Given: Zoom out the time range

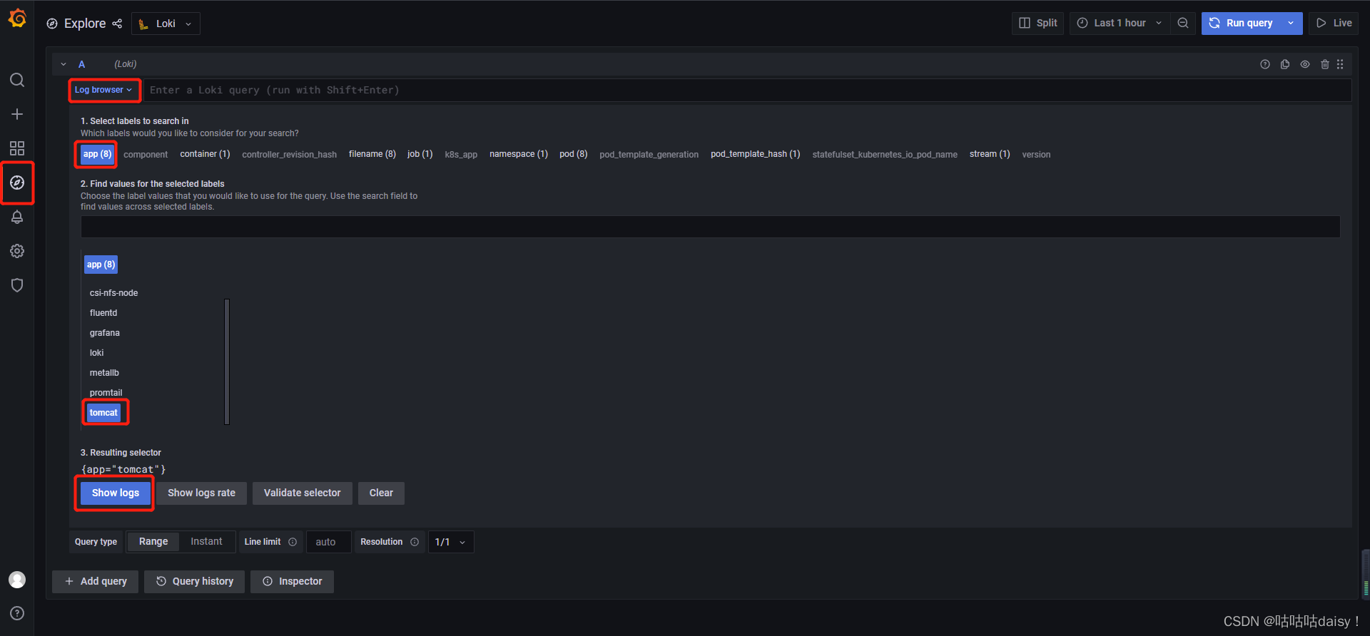Looking at the screenshot, I should (1182, 23).
